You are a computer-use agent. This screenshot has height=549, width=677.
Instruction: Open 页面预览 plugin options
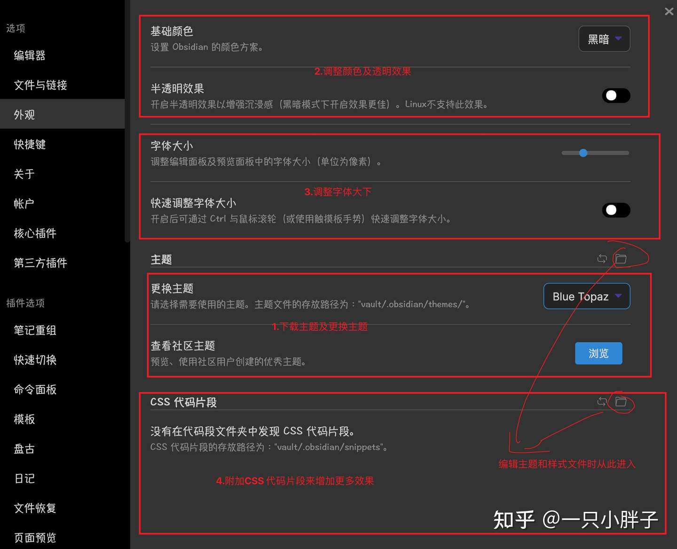click(x=63, y=537)
